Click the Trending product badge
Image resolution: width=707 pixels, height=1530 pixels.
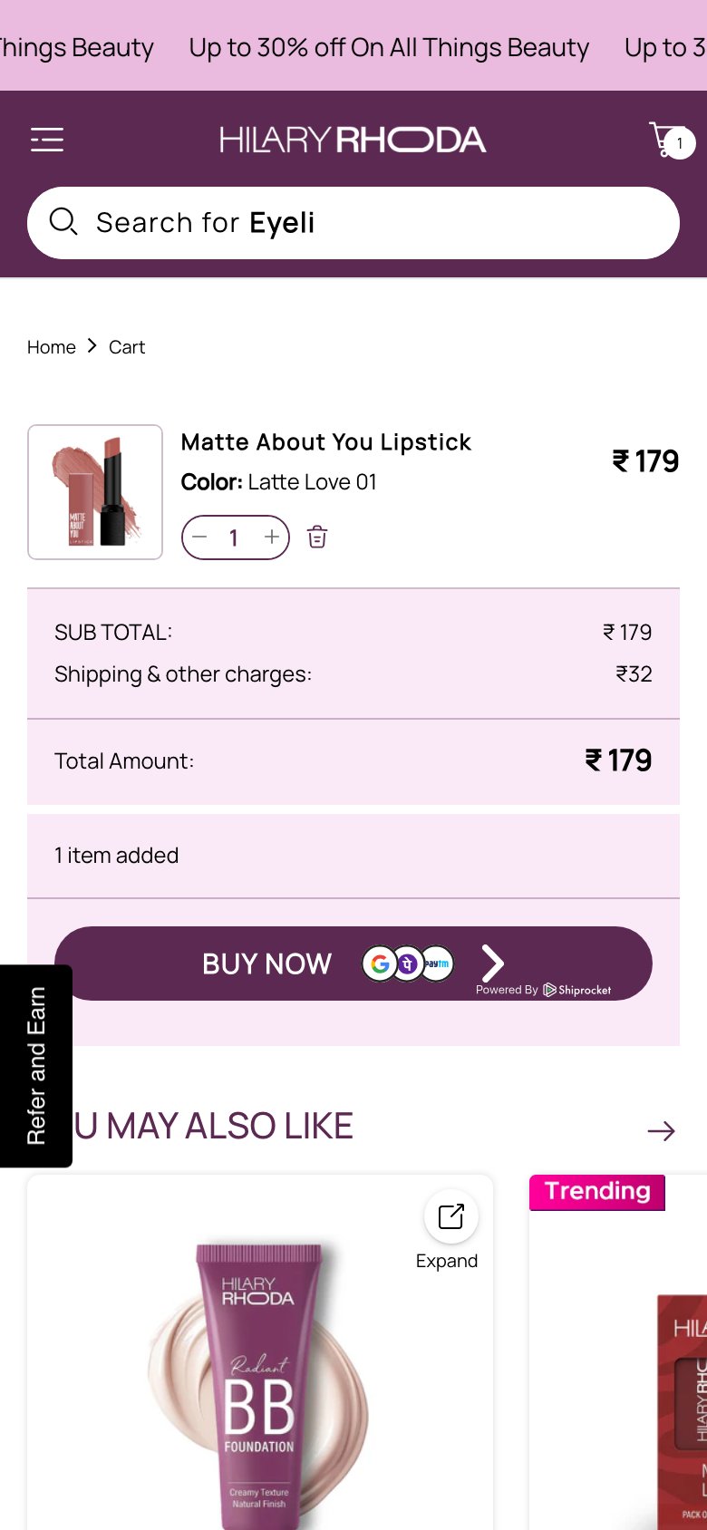597,1192
